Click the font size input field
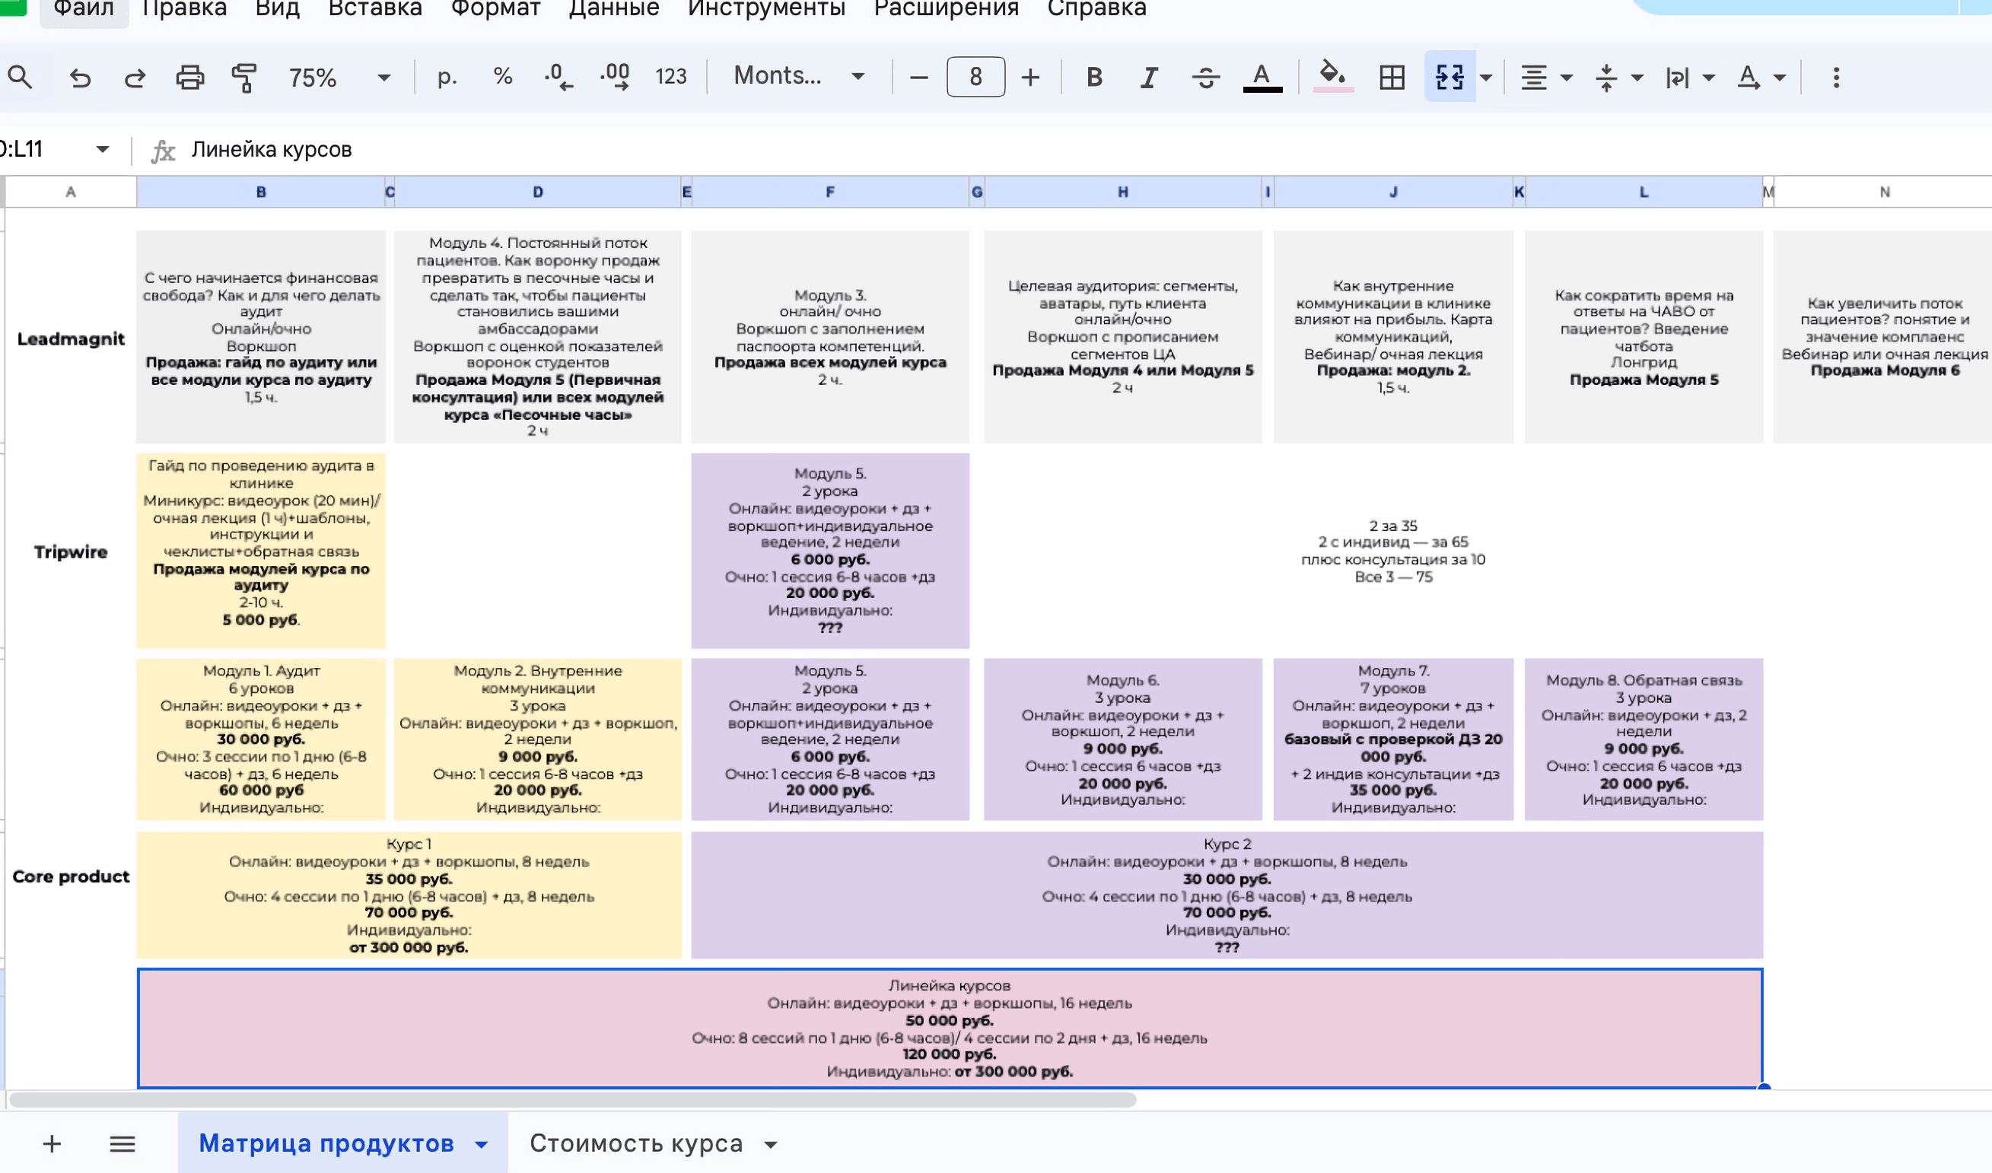This screenshot has height=1173, width=1992. coord(975,78)
